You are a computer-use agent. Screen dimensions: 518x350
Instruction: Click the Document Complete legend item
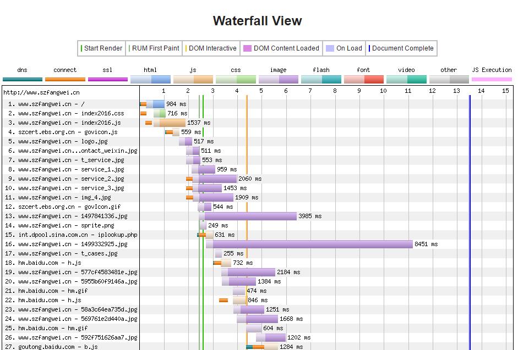pos(402,48)
